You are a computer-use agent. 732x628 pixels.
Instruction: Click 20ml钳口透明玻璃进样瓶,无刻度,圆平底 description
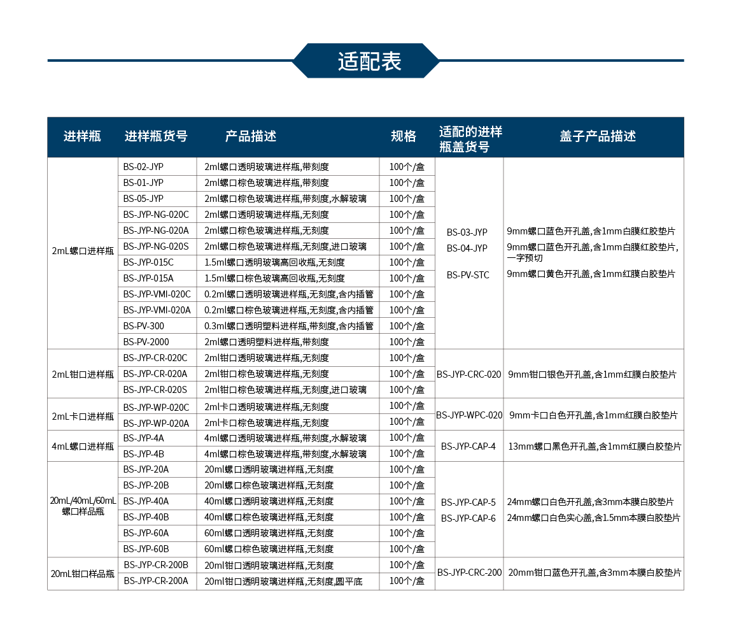pyautogui.click(x=283, y=582)
